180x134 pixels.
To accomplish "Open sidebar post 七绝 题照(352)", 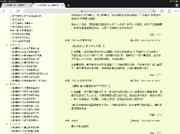I will click(x=28, y=81).
